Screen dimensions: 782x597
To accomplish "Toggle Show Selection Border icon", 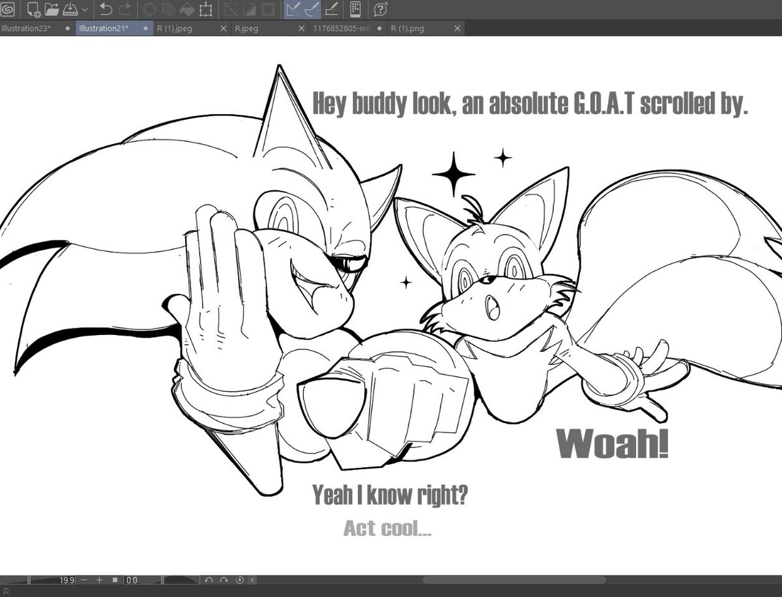I will pyautogui.click(x=268, y=10).
